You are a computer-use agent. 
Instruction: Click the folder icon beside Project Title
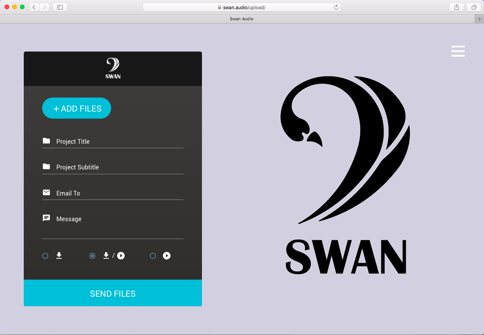tap(46, 141)
